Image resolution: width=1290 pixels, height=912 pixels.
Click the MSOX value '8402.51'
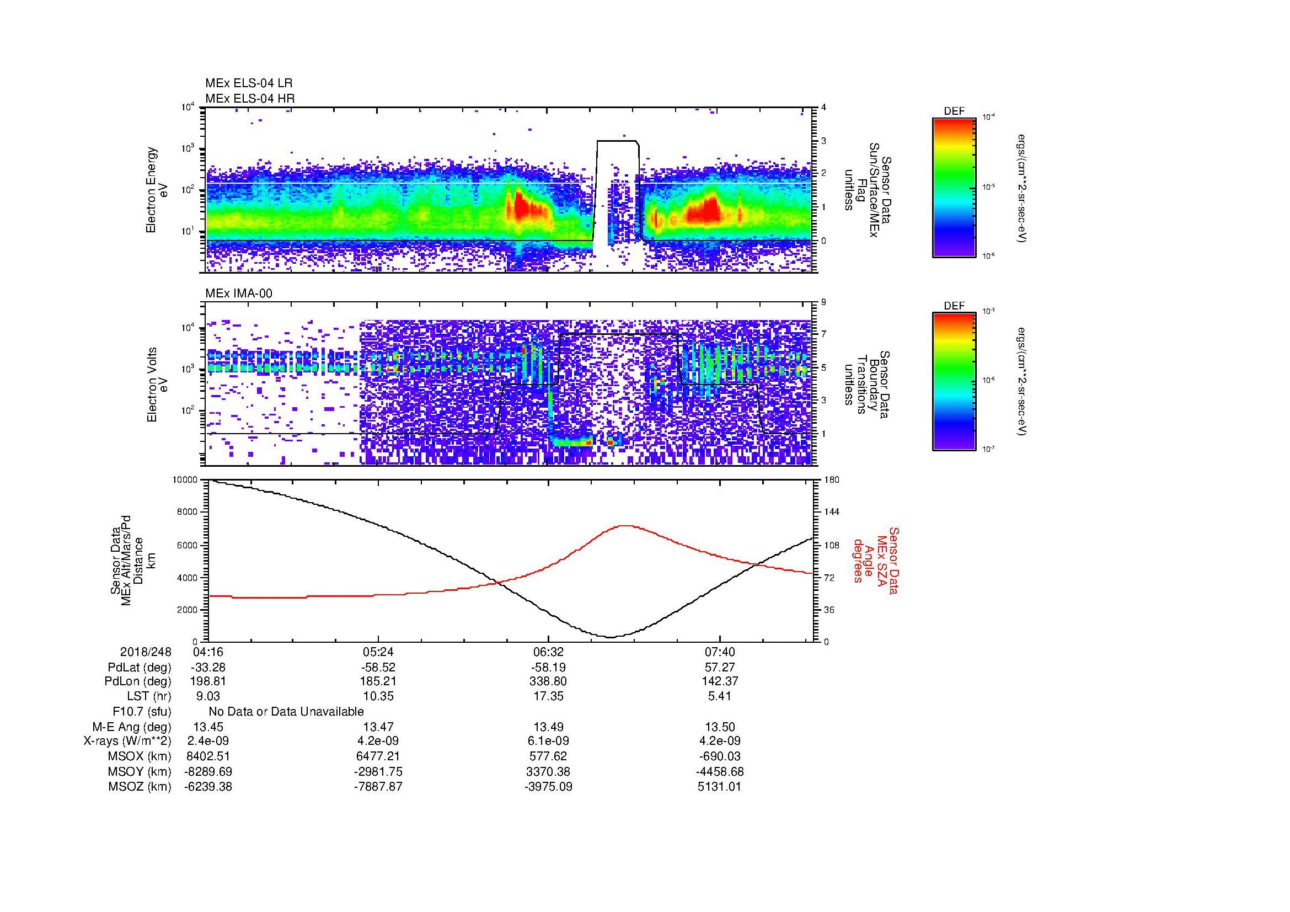tap(208, 756)
